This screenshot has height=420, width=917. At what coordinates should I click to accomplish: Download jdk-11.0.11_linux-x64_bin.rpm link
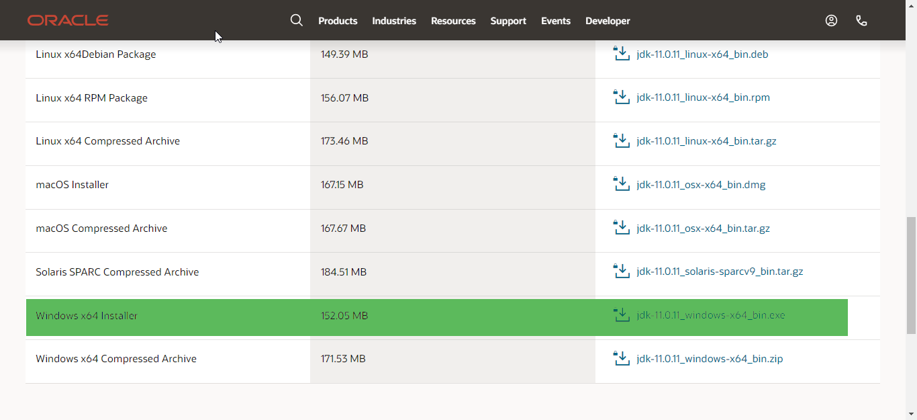click(703, 98)
